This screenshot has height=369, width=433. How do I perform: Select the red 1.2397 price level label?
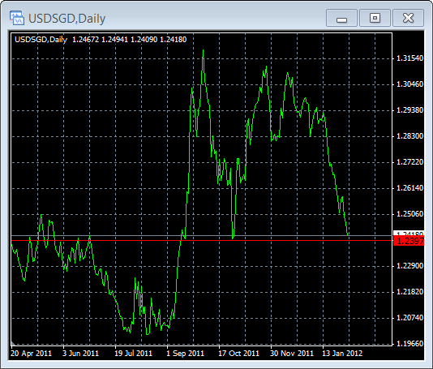409,241
